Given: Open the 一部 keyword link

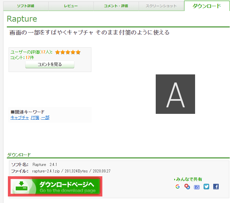Looking at the screenshot, I should coord(45,118).
